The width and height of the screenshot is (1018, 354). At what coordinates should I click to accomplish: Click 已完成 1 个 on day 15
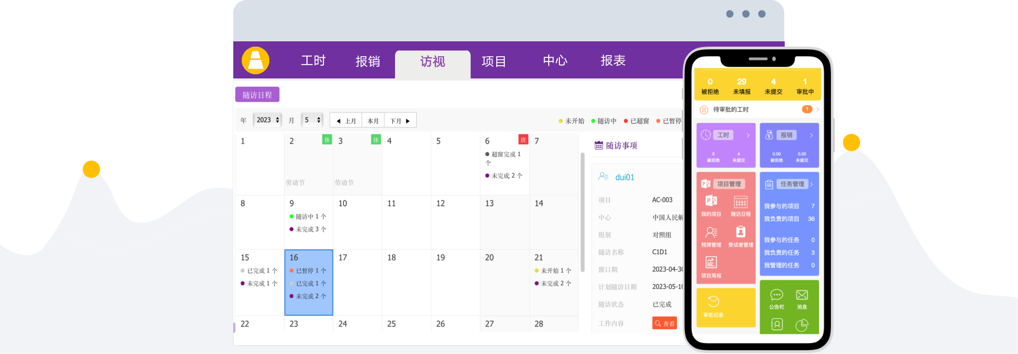coord(259,271)
